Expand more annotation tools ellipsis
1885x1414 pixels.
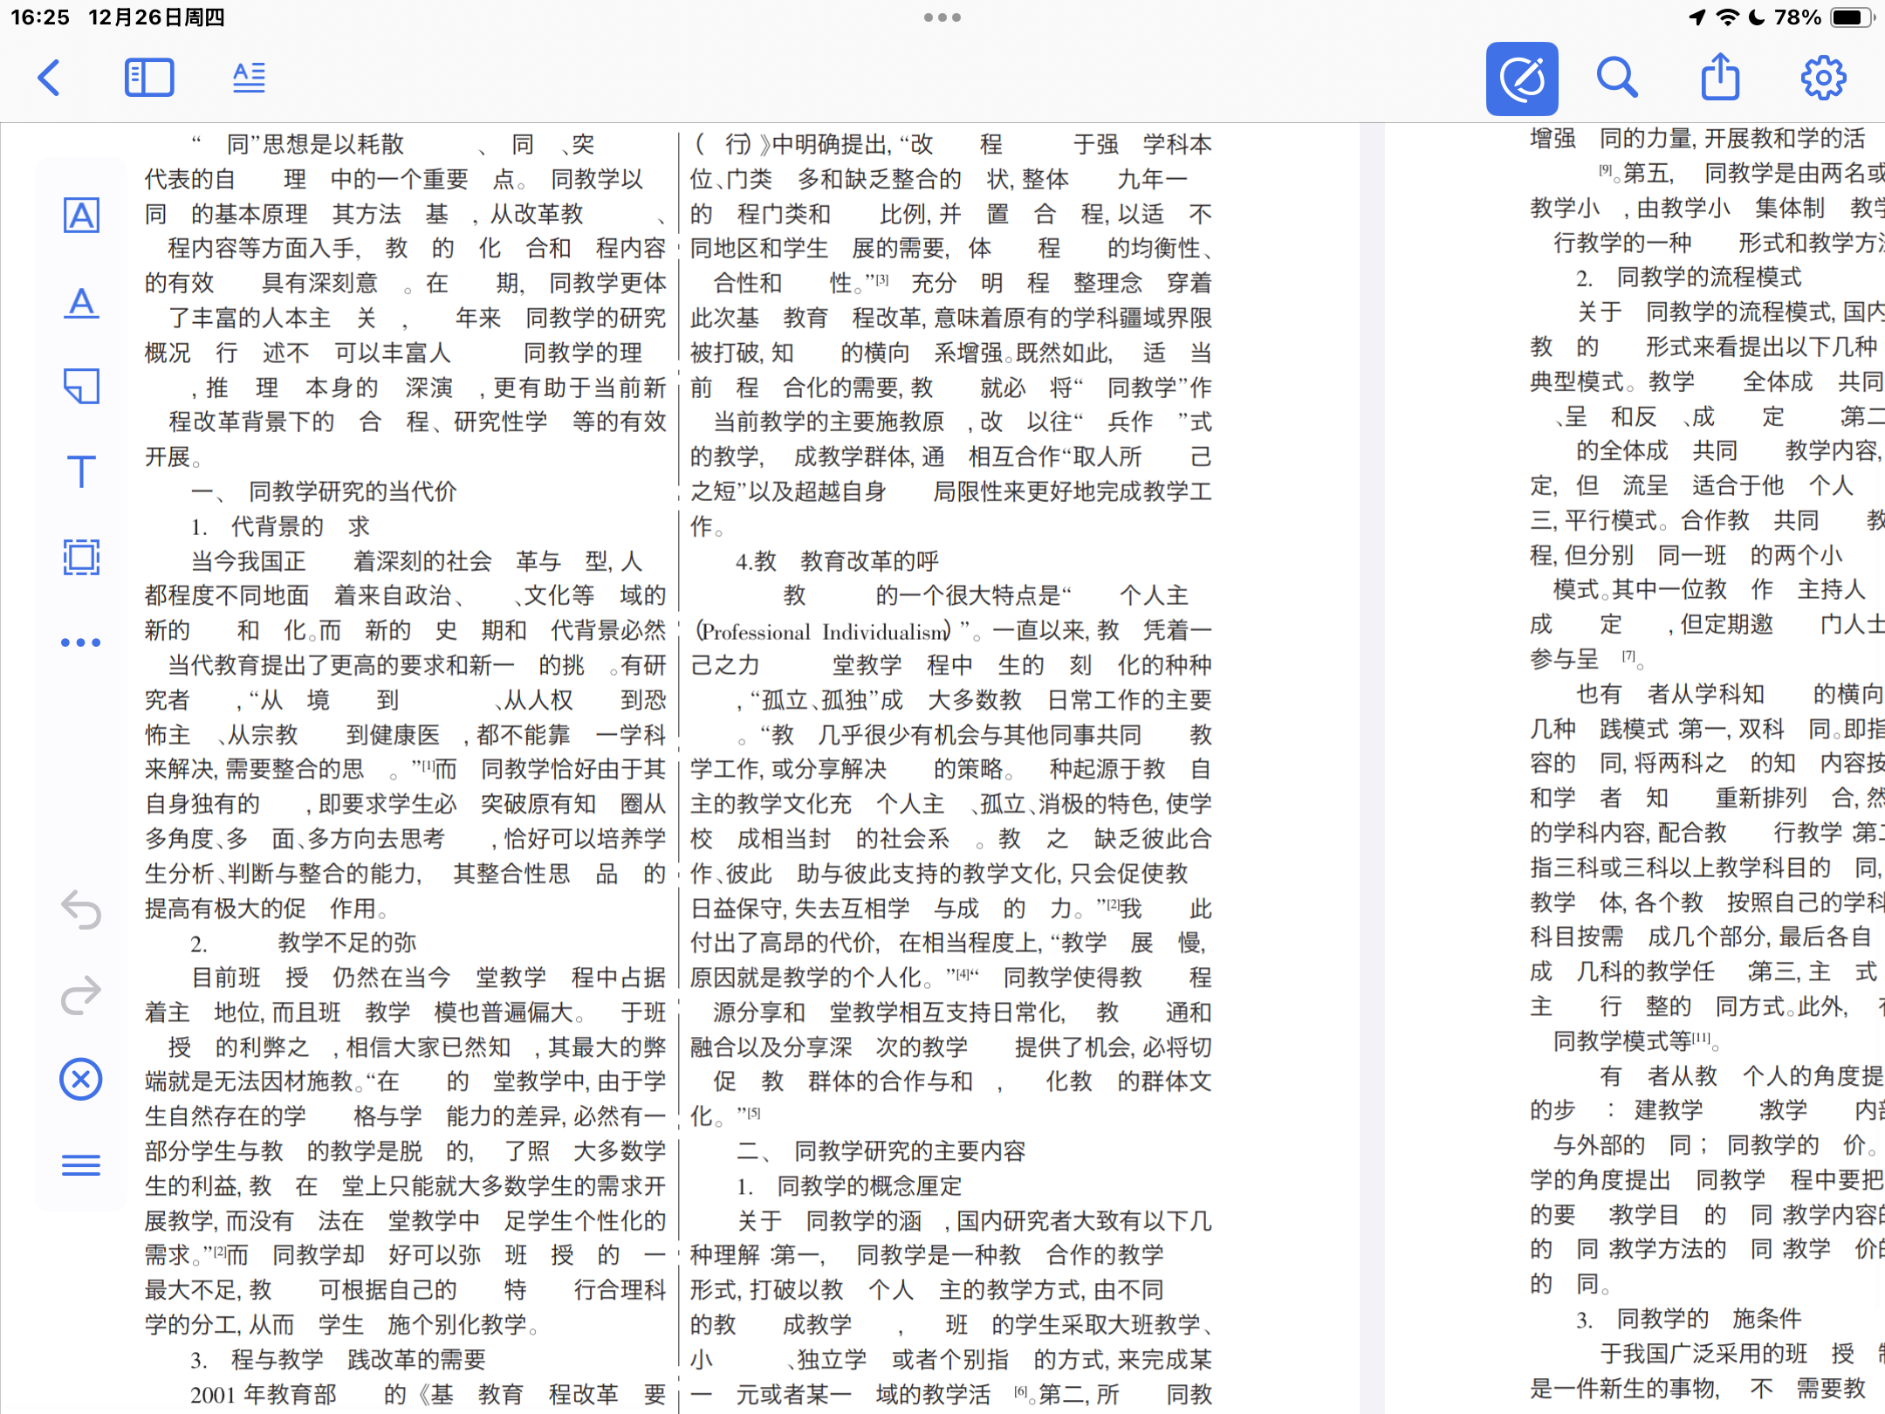tap(81, 642)
